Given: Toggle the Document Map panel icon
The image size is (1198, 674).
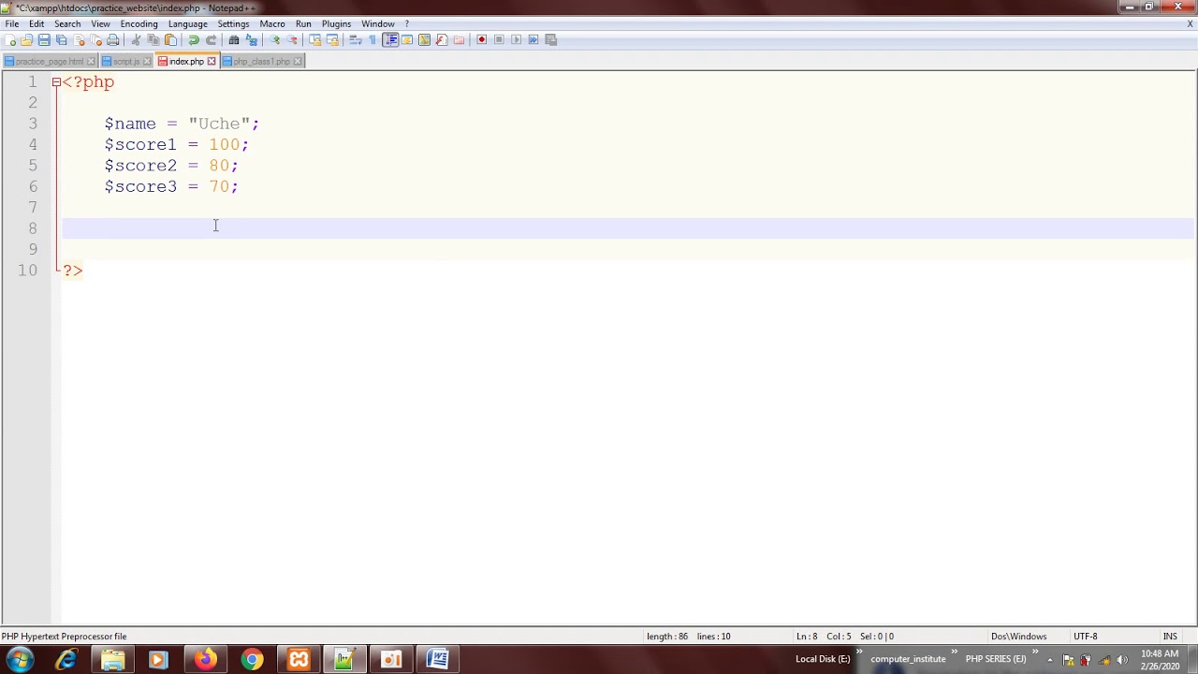Looking at the screenshot, I should pos(424,39).
